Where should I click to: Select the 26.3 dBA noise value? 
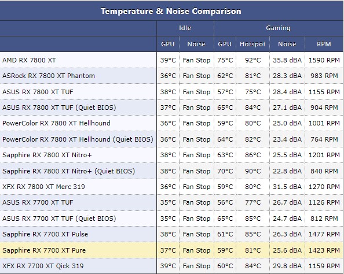click(287, 234)
